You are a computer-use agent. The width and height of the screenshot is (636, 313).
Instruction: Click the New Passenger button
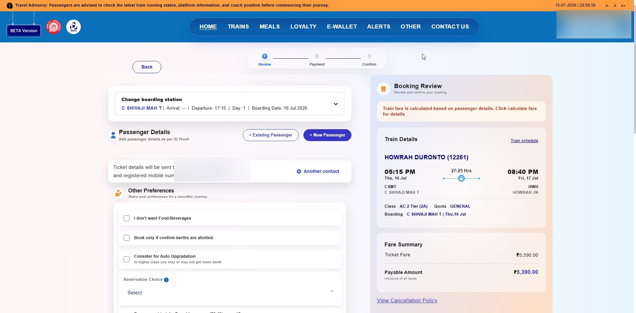(x=327, y=135)
